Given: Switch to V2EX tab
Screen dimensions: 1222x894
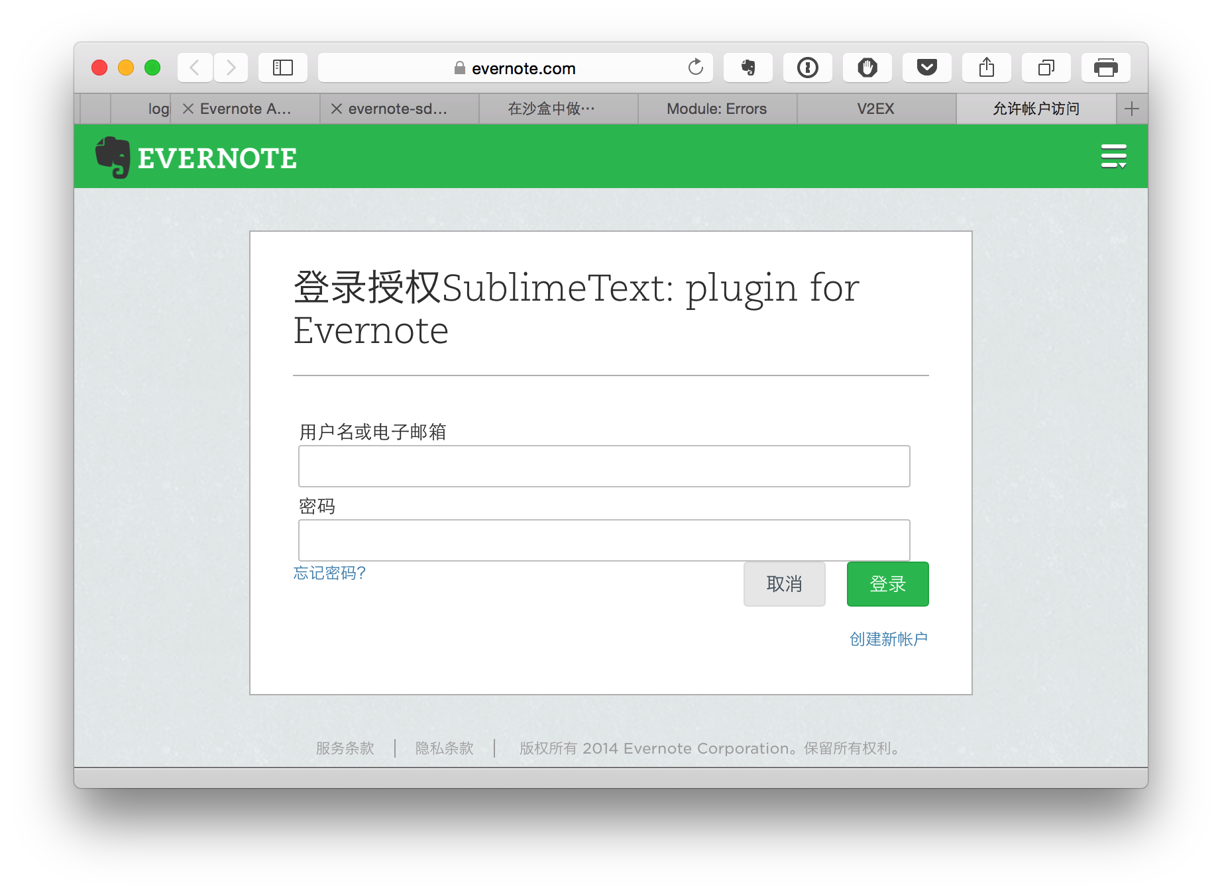Looking at the screenshot, I should click(877, 109).
